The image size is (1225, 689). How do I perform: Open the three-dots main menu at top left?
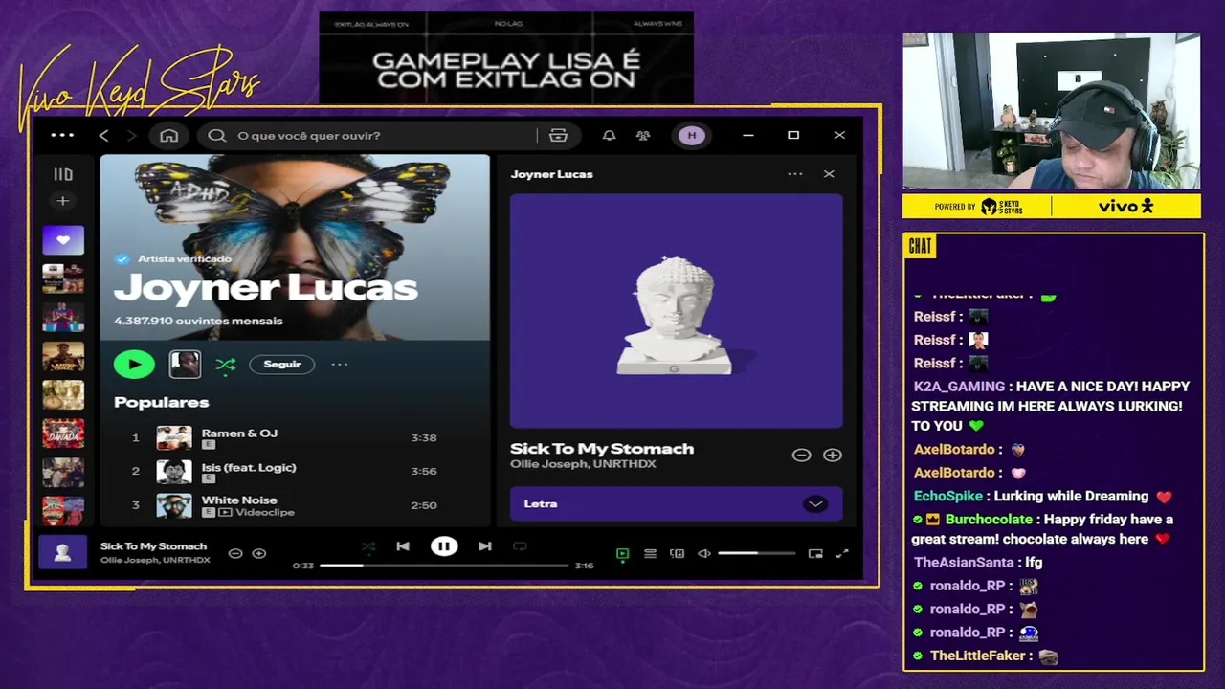click(x=62, y=135)
